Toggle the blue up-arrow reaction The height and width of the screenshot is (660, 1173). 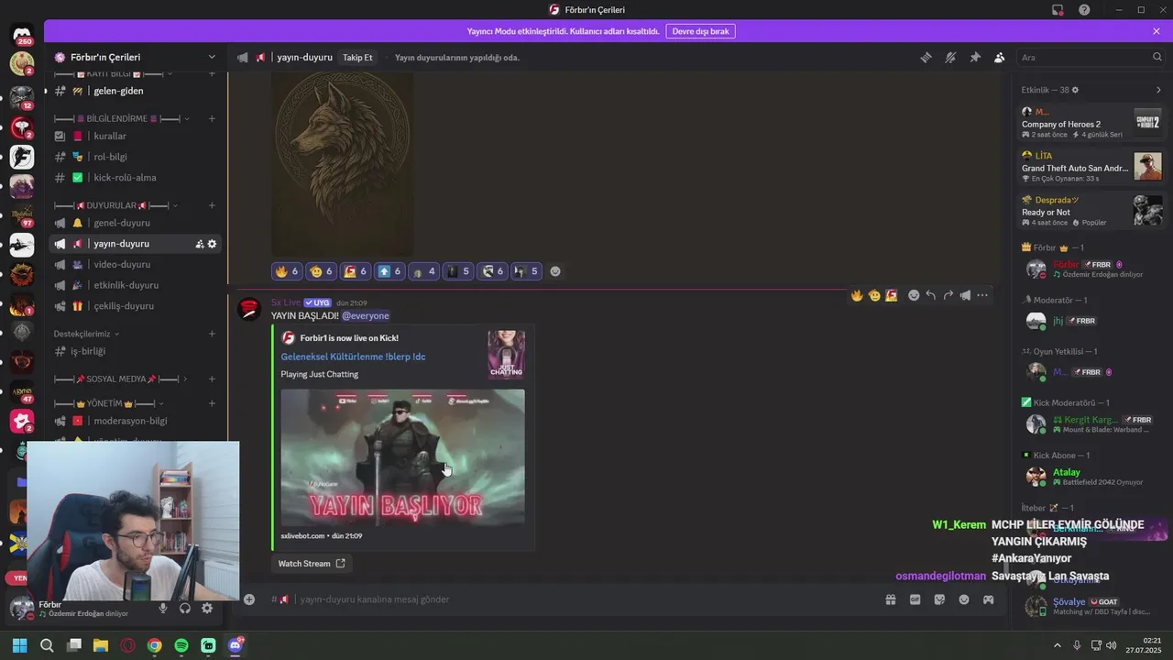[x=389, y=271]
